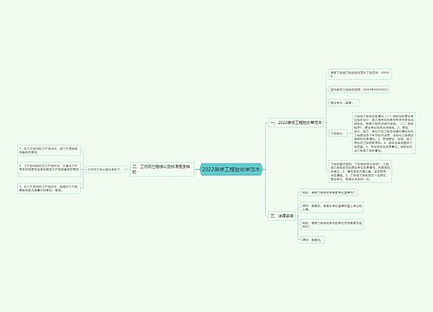This screenshot has height=312, width=433.
Task: Click node with 室内装饰工程验收日期 XXXX年XX月XX日
Action: [x=359, y=89]
